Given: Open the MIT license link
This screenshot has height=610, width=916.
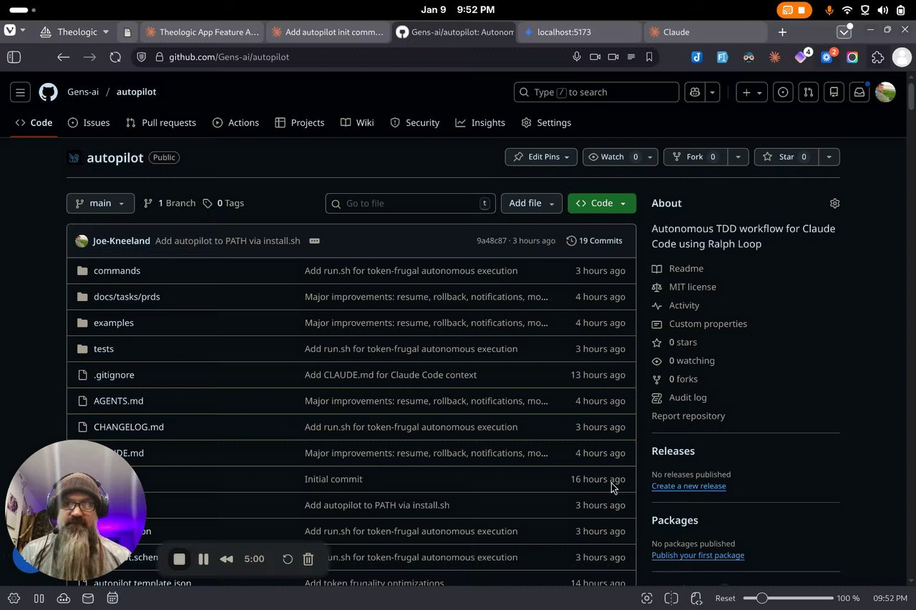Looking at the screenshot, I should 692,287.
